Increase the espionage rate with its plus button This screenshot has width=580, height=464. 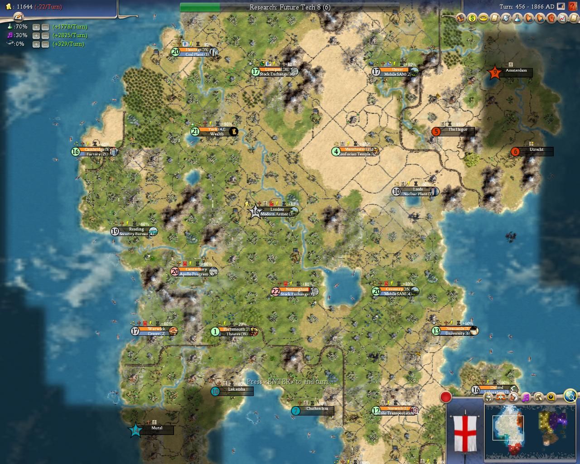pos(36,44)
